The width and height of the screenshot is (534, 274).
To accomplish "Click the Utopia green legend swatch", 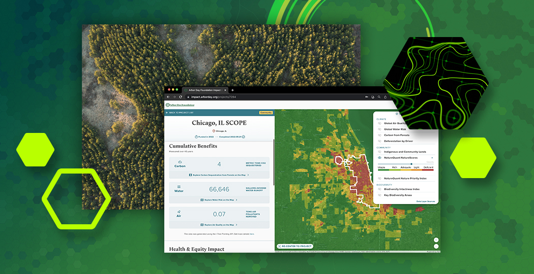I will [383, 169].
